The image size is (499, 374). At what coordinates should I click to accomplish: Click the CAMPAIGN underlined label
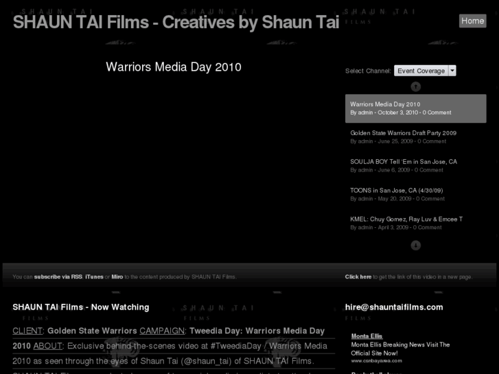pyautogui.click(x=162, y=331)
